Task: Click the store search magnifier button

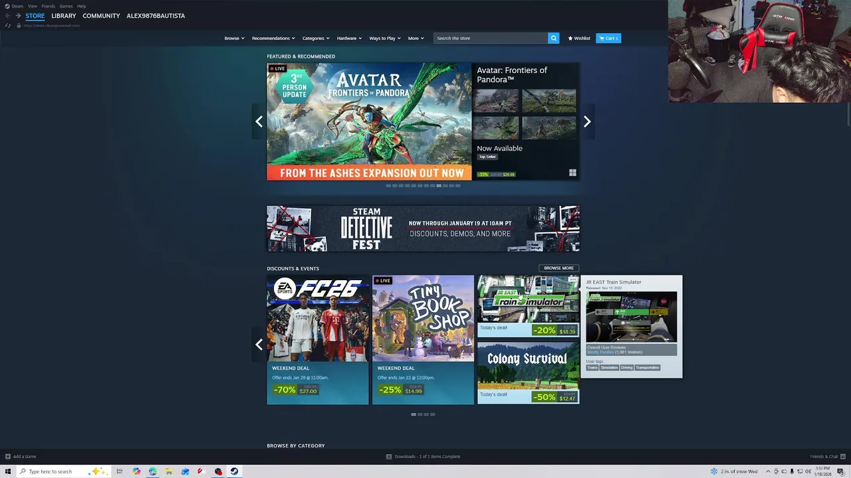Action: tap(553, 38)
